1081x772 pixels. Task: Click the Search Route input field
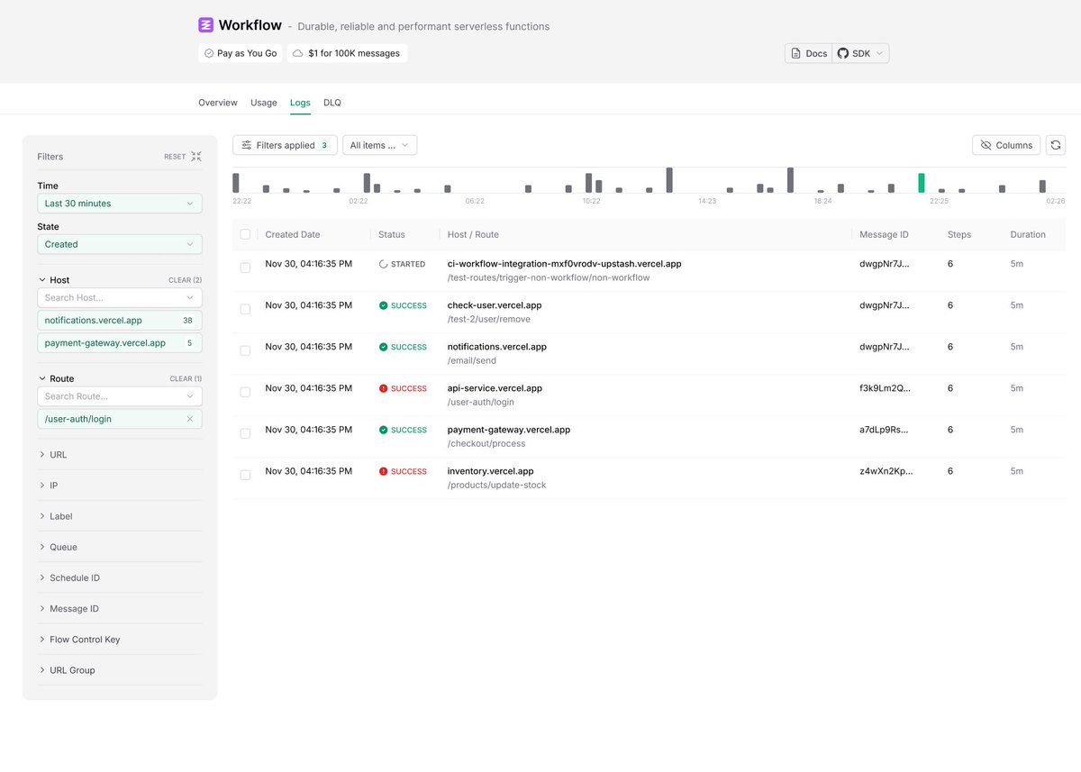pos(120,396)
